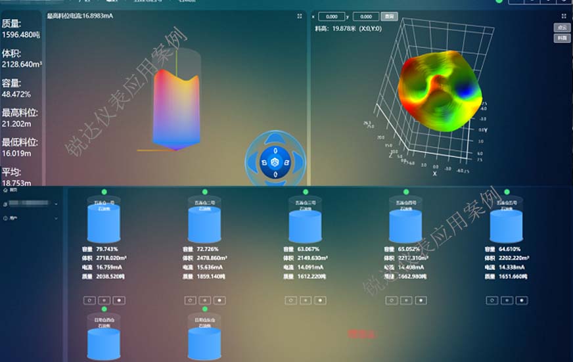
Task: Expand the 3D surface chart panel to fullscreen
Action: pos(564,16)
